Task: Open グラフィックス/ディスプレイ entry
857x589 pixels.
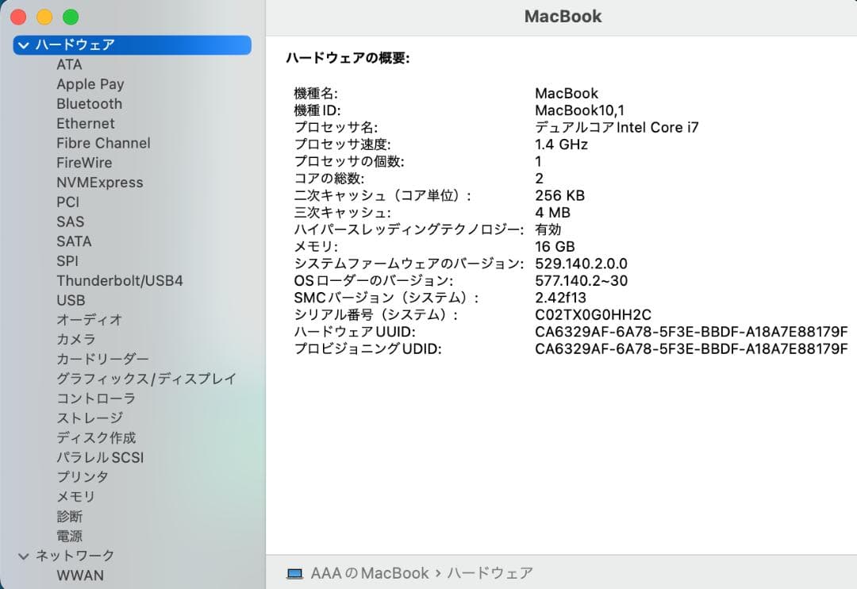Action: point(147,379)
